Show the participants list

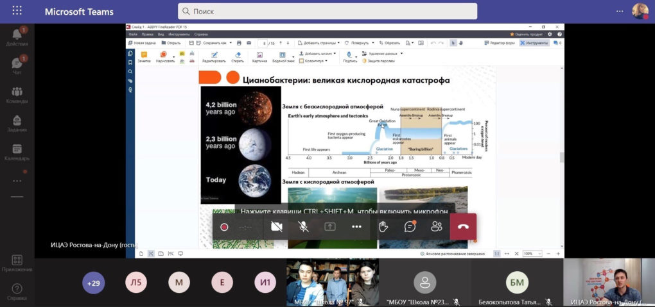tap(437, 226)
